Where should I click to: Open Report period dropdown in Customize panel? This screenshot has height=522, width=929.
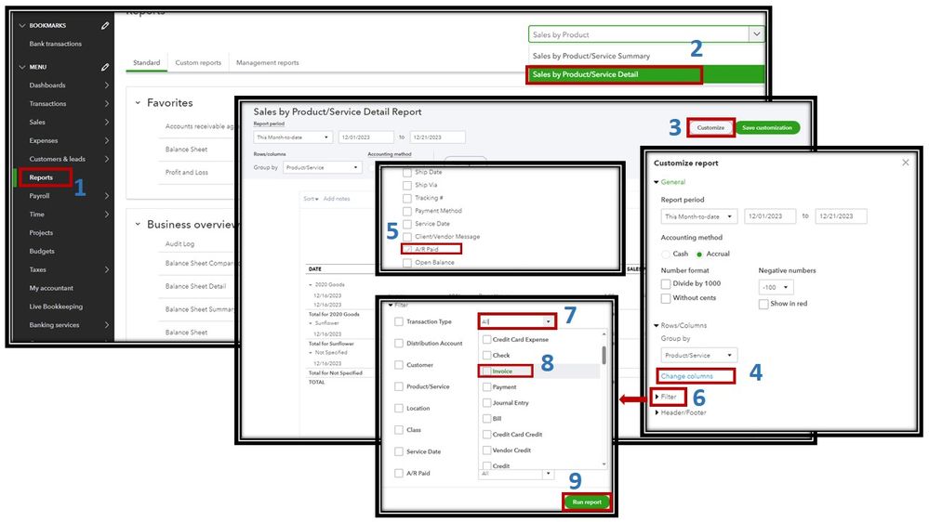(698, 216)
